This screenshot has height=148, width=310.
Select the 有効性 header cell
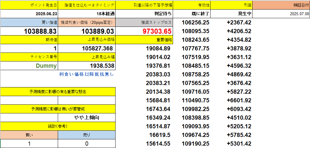(x=192, y=5)
